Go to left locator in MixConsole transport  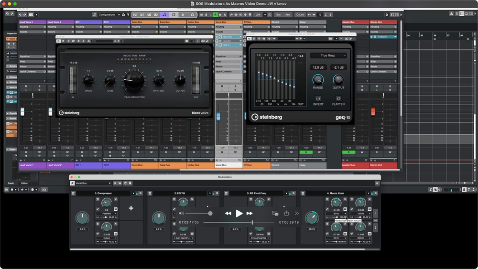tap(135, 15)
